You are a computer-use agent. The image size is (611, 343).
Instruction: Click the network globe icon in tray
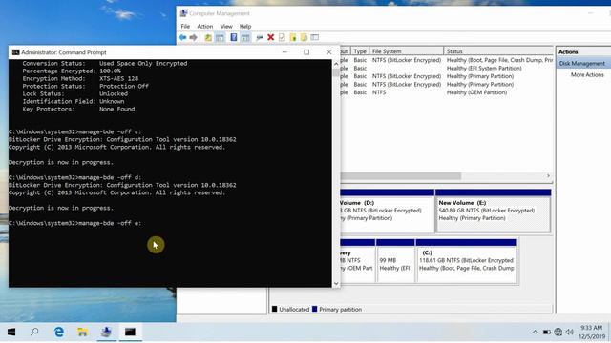[558, 332]
